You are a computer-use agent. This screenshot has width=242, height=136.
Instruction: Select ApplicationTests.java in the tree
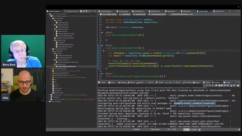[64, 56]
